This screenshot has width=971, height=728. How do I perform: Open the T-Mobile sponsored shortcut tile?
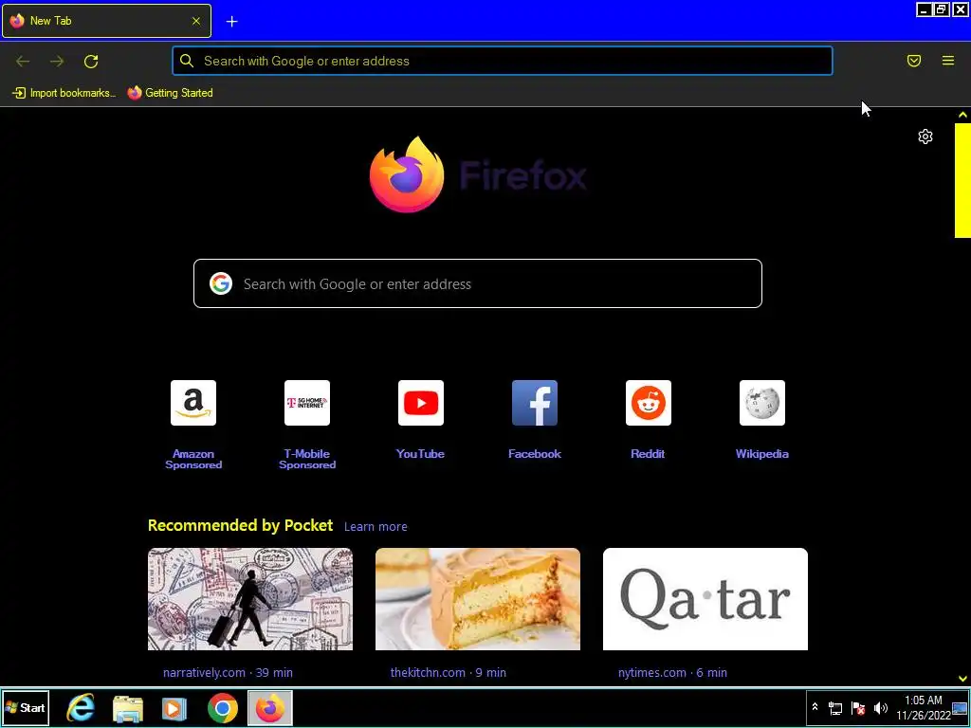coord(307,403)
